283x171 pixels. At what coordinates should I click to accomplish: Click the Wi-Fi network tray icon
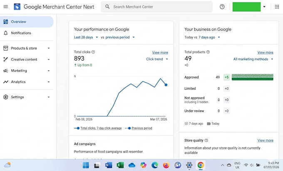coord(246,165)
